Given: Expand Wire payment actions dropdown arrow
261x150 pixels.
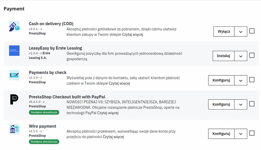Looking at the screenshot, I should pos(241,134).
